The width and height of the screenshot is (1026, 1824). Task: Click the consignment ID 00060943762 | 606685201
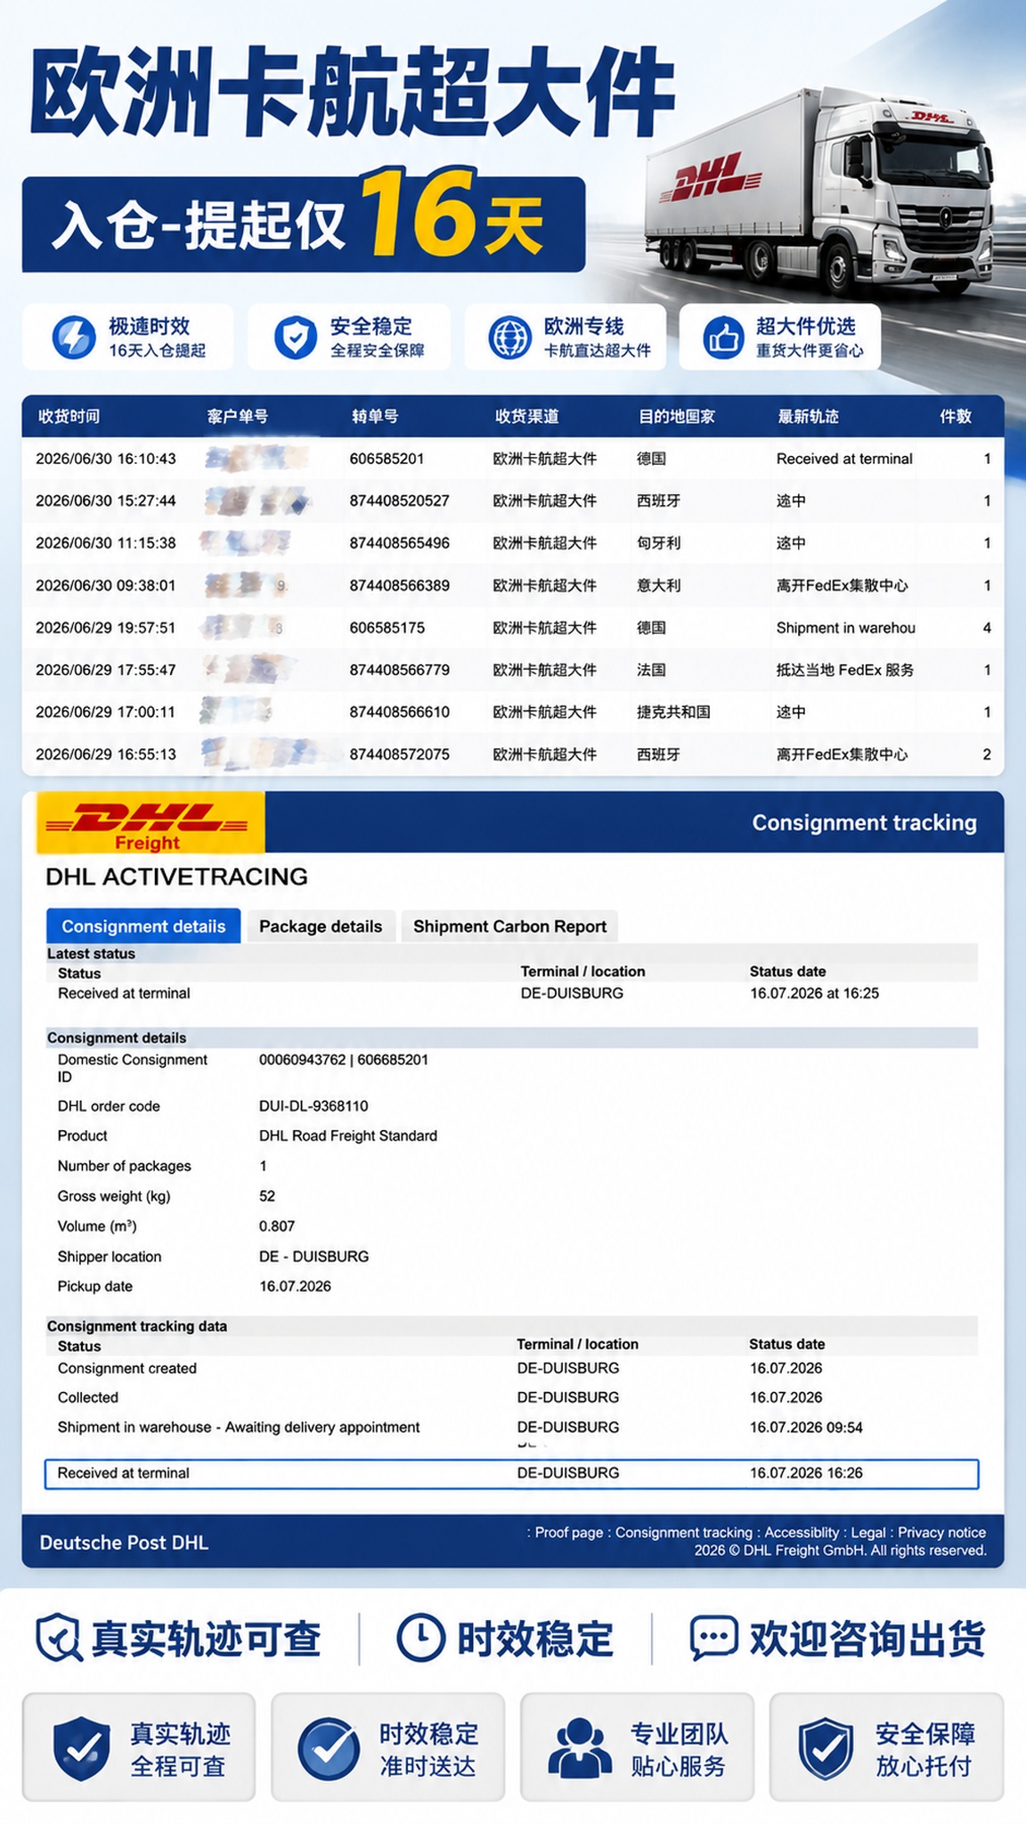[344, 1060]
